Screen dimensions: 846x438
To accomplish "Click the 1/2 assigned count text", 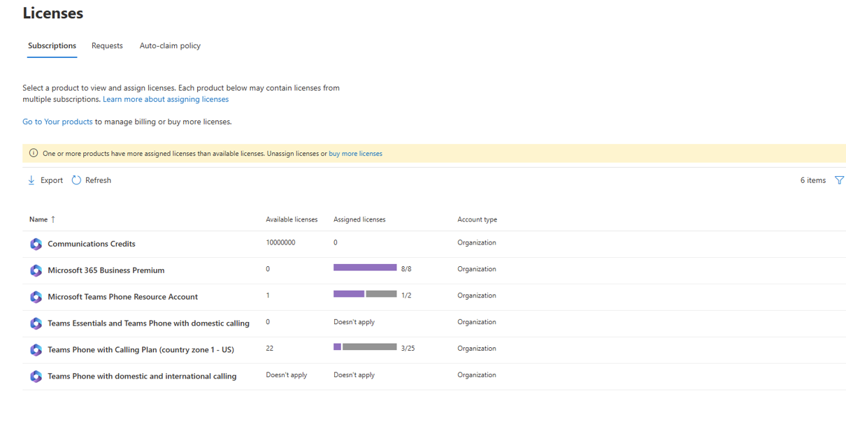I will 406,295.
